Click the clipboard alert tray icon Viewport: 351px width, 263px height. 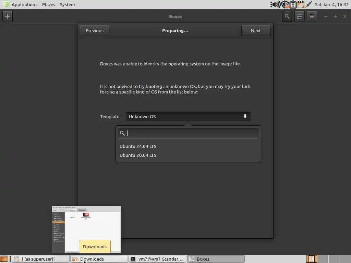click(293, 4)
